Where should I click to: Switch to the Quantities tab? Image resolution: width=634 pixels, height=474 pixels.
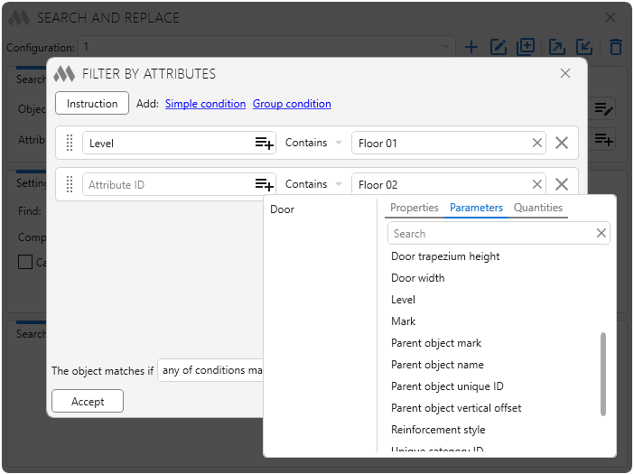tap(538, 208)
